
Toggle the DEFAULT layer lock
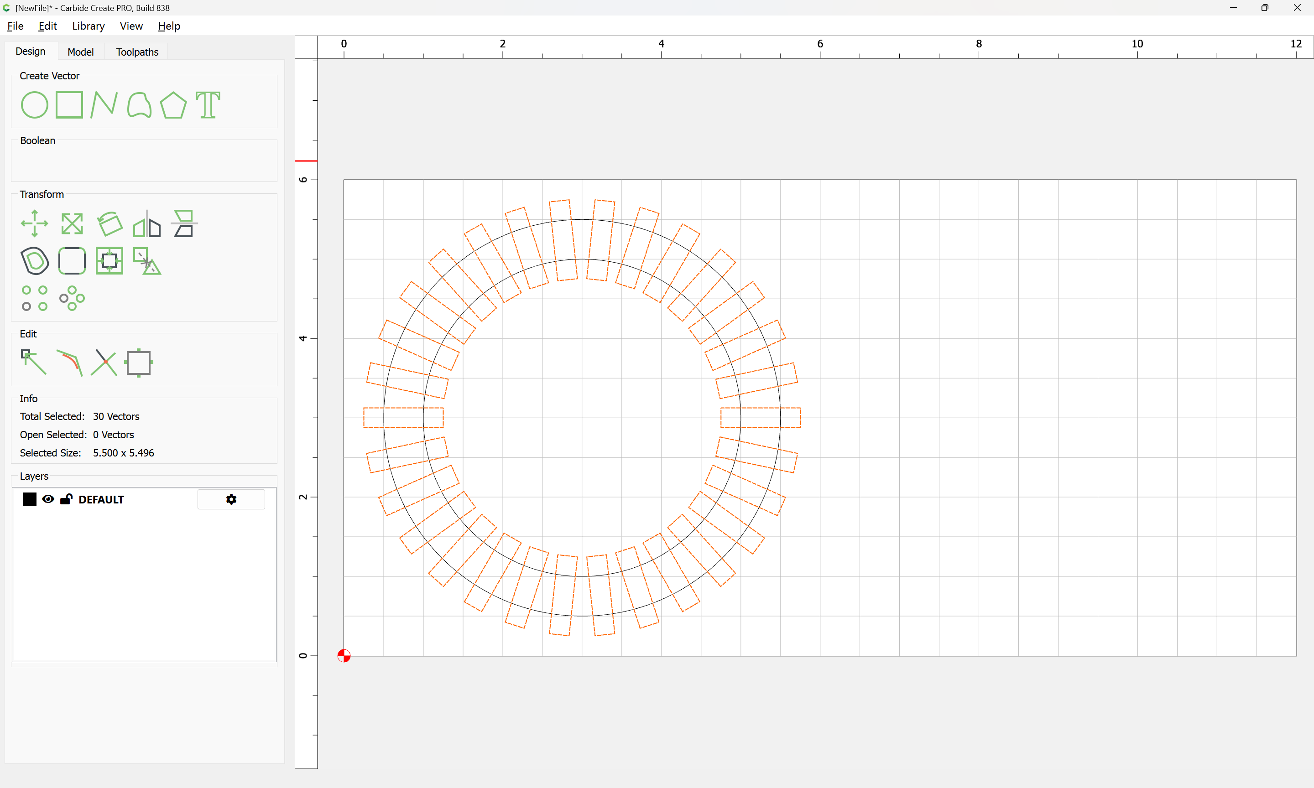tap(67, 499)
